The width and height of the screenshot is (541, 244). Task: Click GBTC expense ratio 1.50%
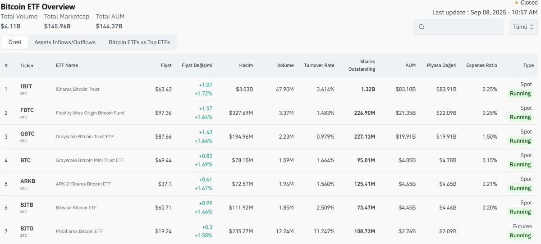coord(490,136)
